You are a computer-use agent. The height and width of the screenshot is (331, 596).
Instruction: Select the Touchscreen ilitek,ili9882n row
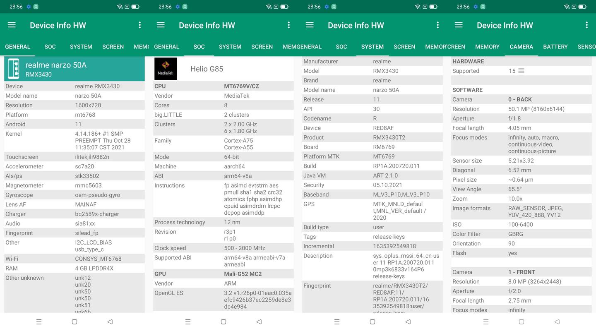74,157
